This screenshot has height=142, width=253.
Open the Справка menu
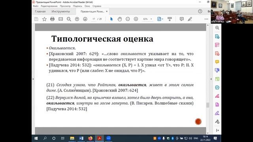click(97, 6)
